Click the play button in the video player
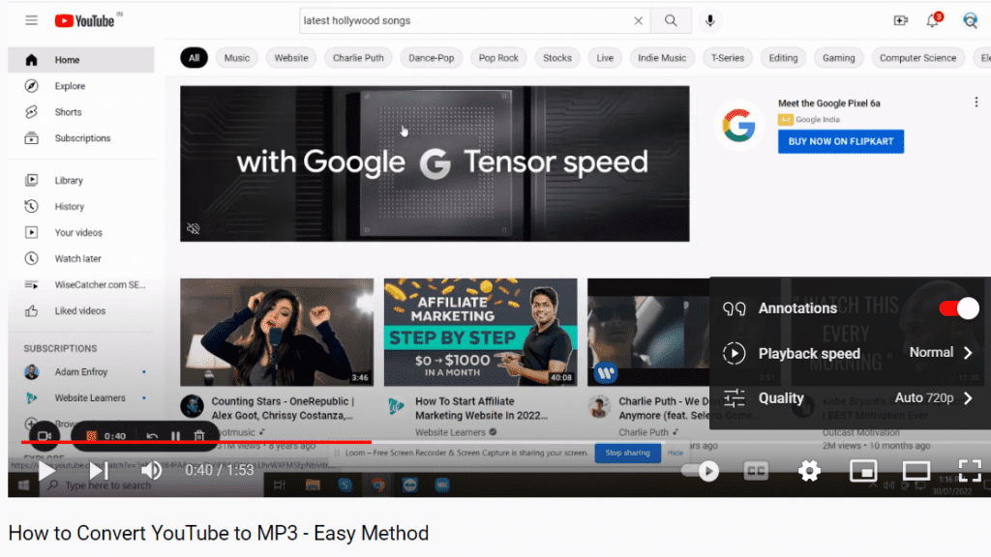The image size is (991, 557). [x=46, y=471]
